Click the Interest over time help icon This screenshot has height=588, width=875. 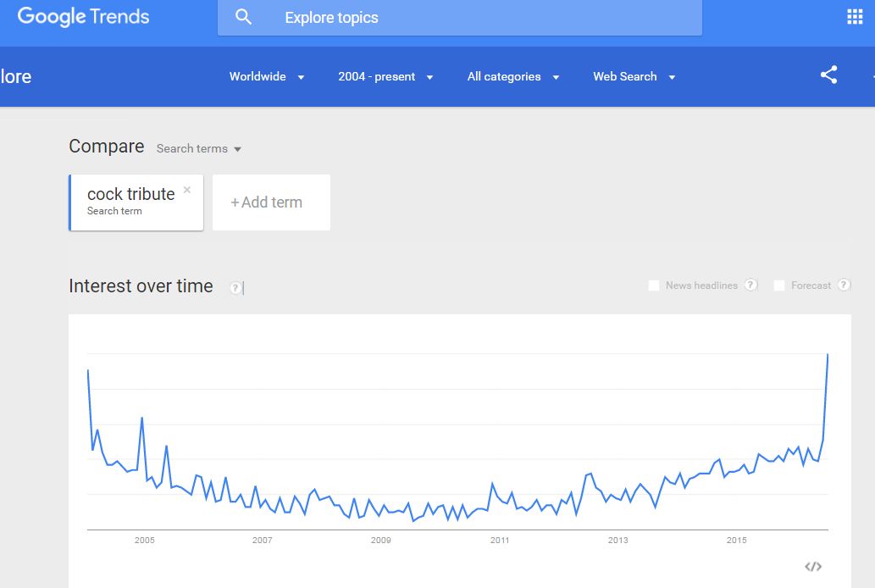(235, 287)
